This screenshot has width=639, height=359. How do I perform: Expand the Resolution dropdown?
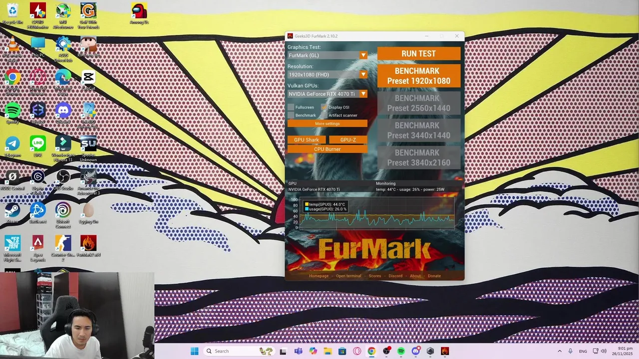coord(327,75)
